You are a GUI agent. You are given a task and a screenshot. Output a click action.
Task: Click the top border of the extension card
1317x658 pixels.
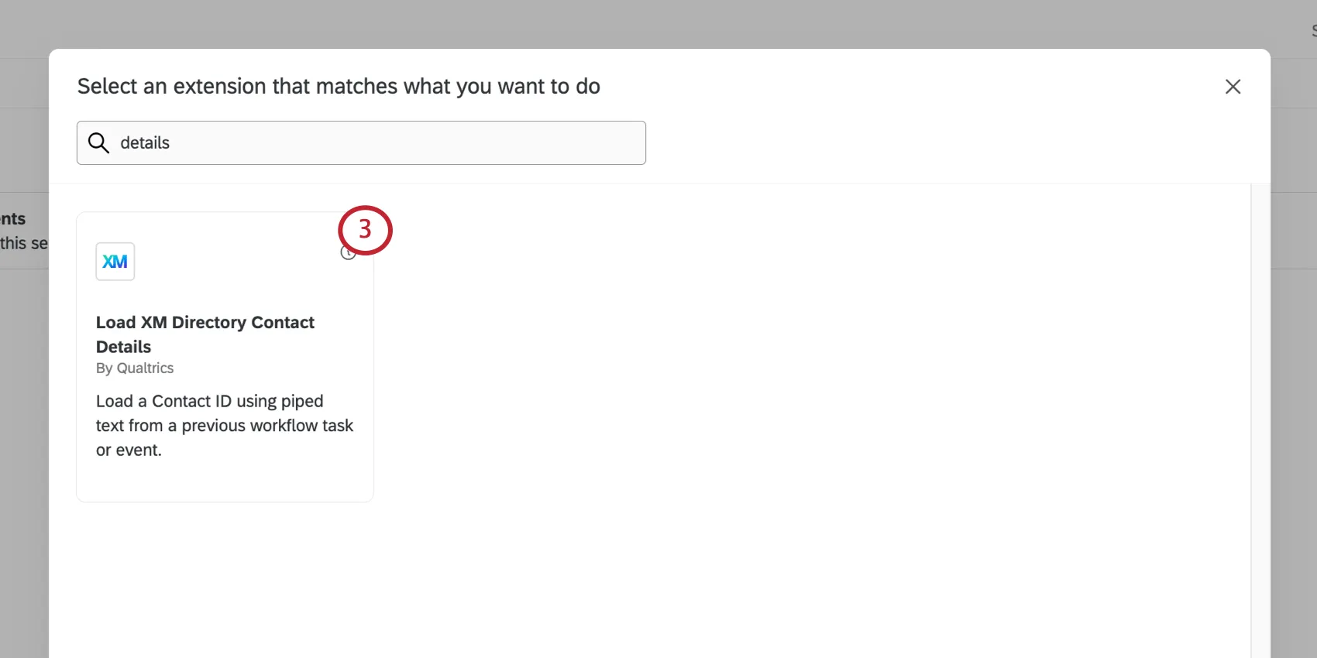(224, 214)
